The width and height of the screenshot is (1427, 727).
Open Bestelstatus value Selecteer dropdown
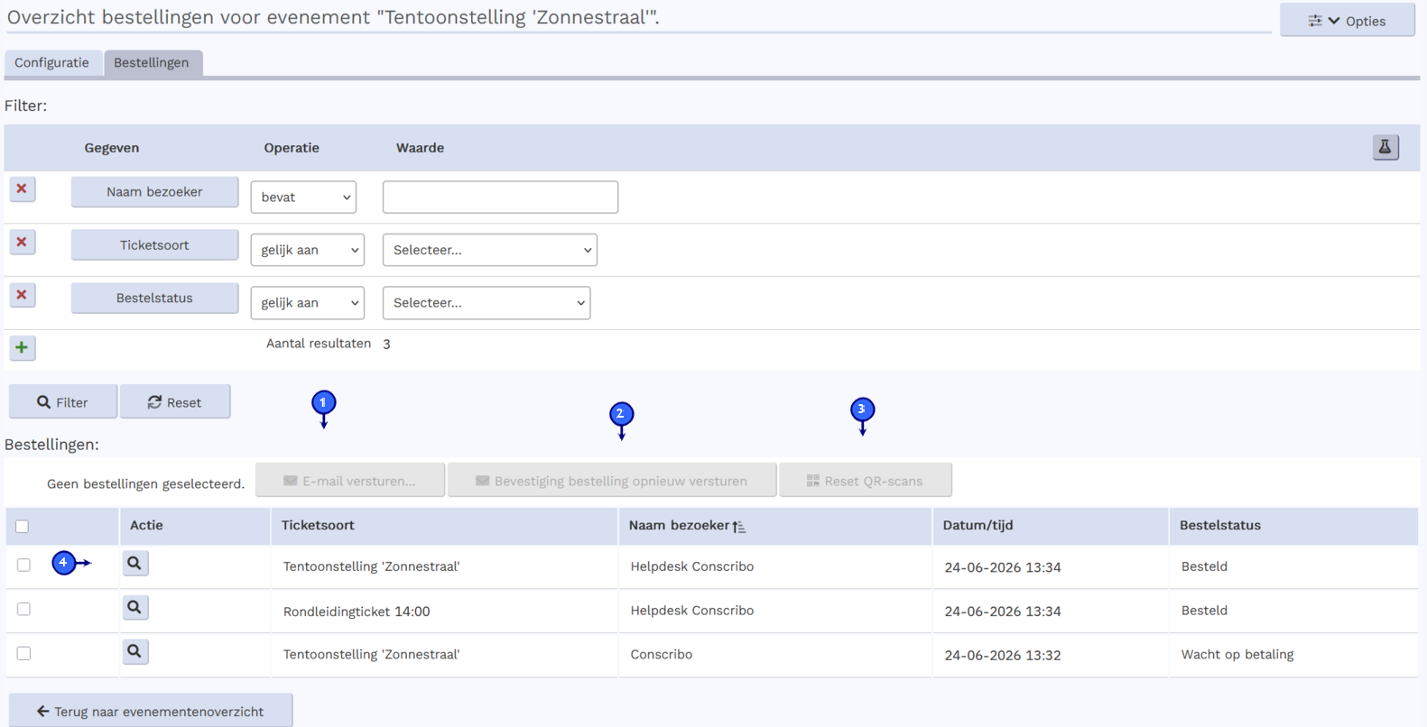pos(486,303)
